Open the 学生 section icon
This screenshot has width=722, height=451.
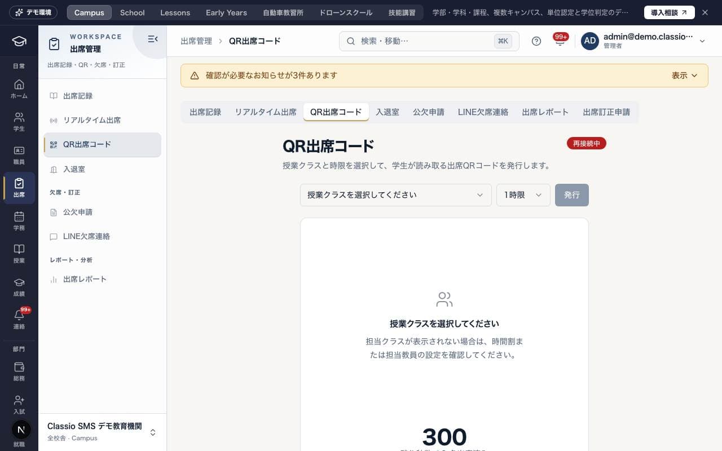[x=19, y=122]
